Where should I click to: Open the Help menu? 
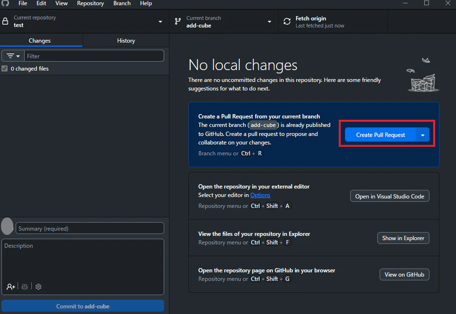(146, 3)
